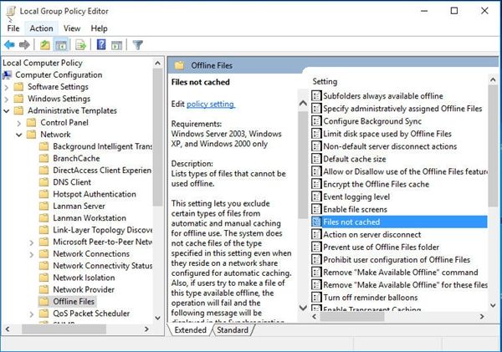The height and width of the screenshot is (352, 502).
Task: Click the folder icon next to Hotspot Authentication
Action: (44, 194)
